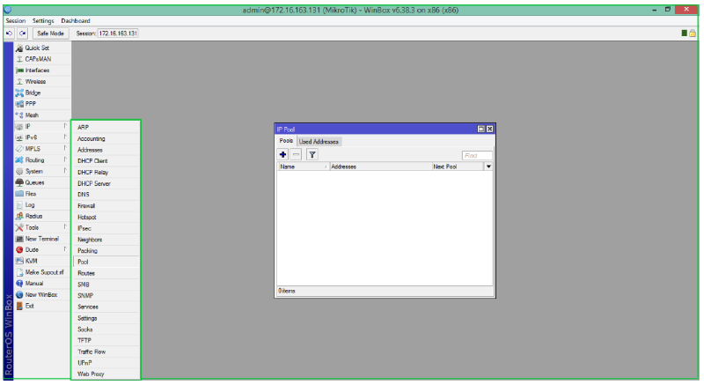Select UPnP in the IP submenu

point(106,363)
